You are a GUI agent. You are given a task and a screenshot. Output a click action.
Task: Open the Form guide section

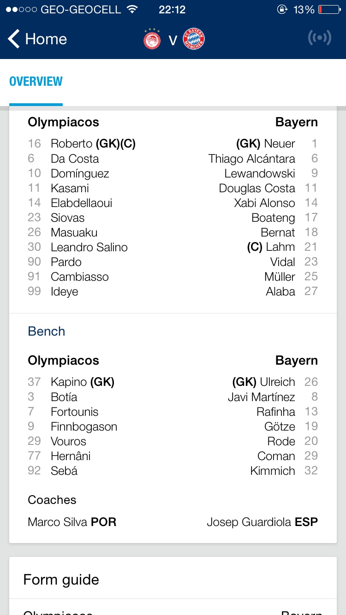tap(61, 580)
